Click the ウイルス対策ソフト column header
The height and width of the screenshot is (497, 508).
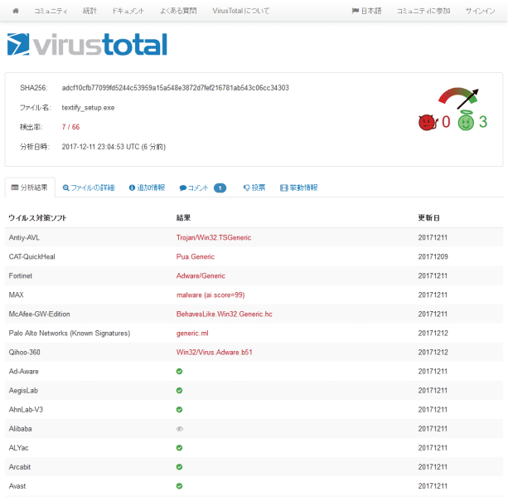click(37, 218)
